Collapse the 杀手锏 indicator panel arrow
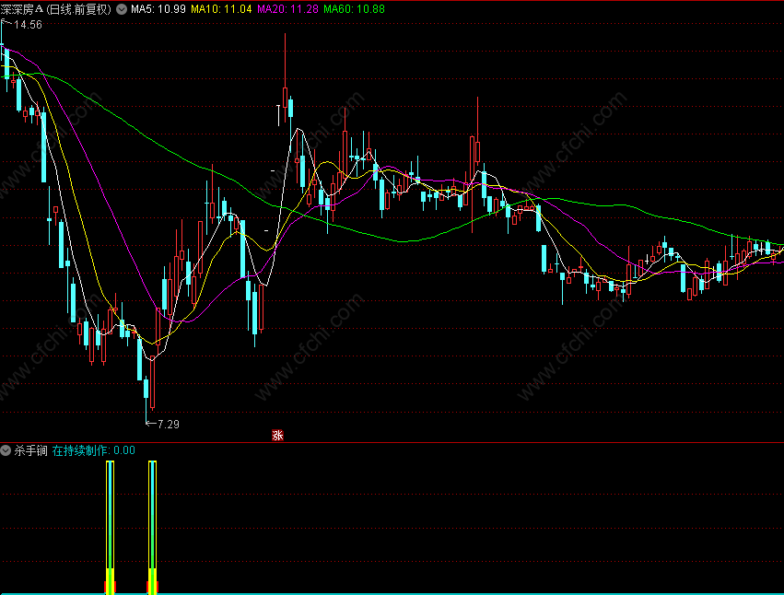Screen dimensions: 784x595 click(x=6, y=450)
